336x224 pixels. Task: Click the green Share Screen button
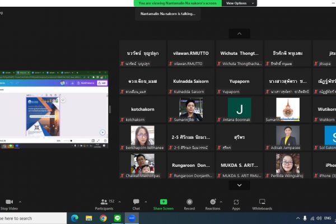(164, 204)
